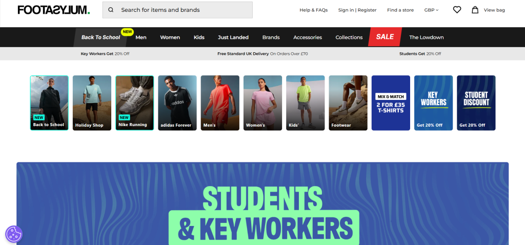Open the Nike Running tile

click(x=135, y=103)
